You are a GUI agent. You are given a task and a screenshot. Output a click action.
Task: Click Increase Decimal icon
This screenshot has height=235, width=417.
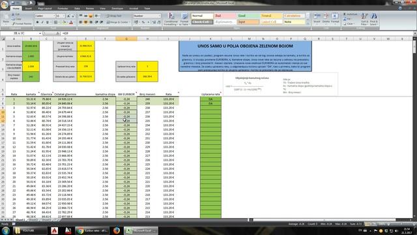tap(154, 22)
